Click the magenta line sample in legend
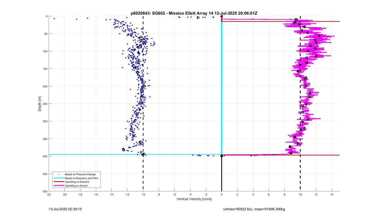This screenshot has height=215, width=375. coord(58,186)
